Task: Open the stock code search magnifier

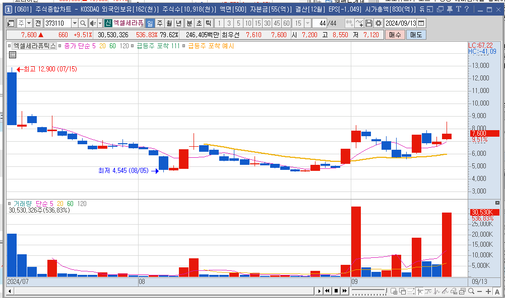Action: [x=83, y=23]
